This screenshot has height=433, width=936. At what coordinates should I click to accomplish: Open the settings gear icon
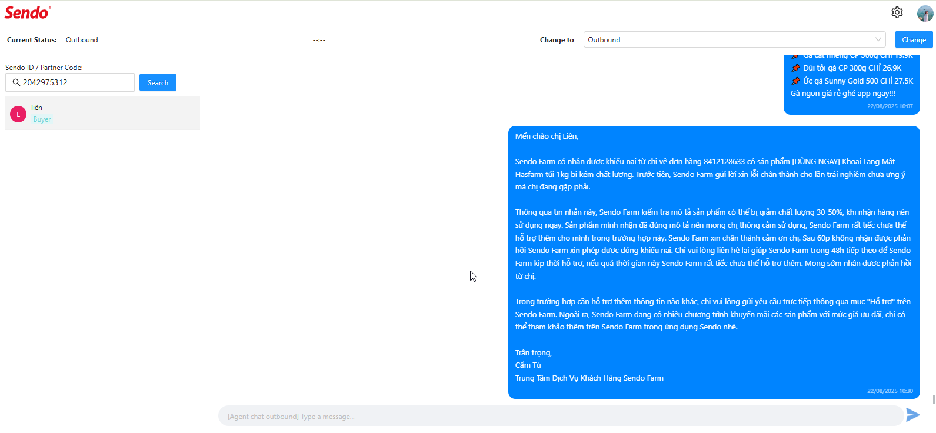pyautogui.click(x=897, y=12)
